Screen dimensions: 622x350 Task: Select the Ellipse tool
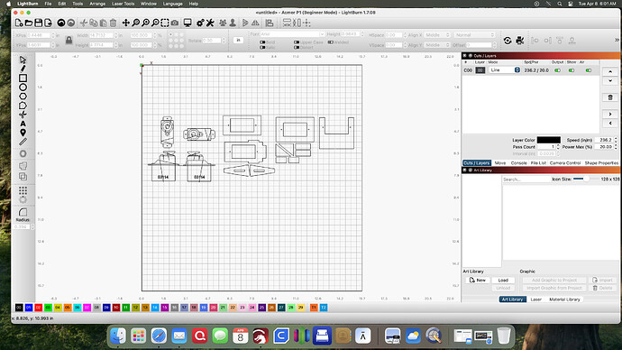pyautogui.click(x=23, y=87)
